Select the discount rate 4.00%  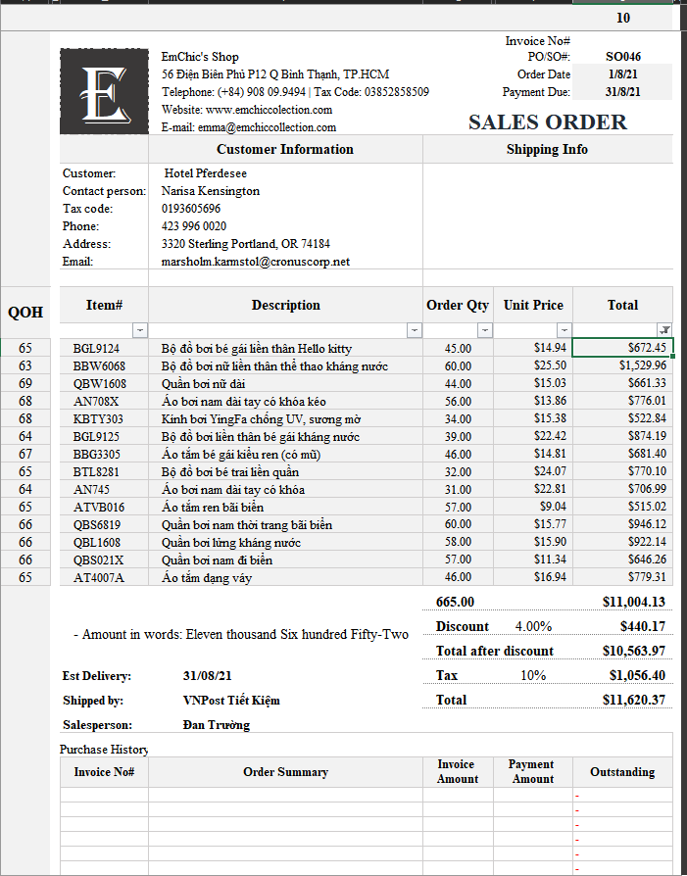533,626
